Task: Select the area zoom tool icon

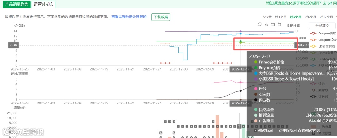Action: [273, 24]
